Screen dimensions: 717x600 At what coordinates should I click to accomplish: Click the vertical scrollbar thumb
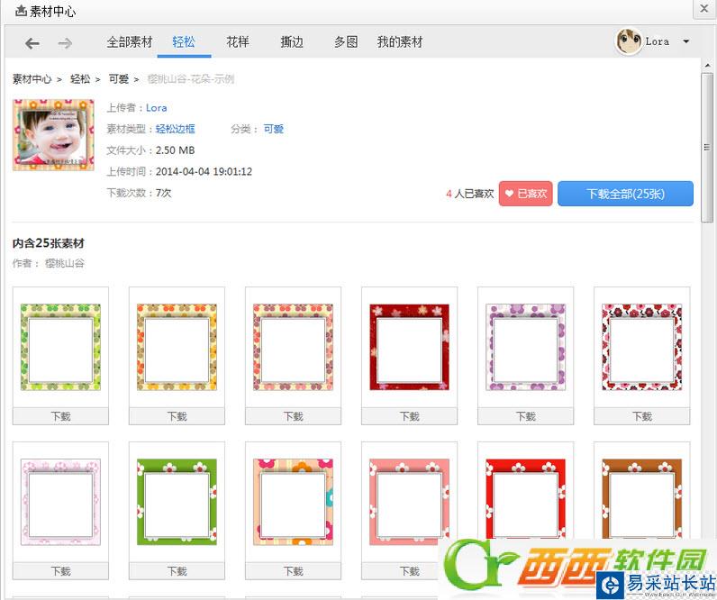(706, 147)
